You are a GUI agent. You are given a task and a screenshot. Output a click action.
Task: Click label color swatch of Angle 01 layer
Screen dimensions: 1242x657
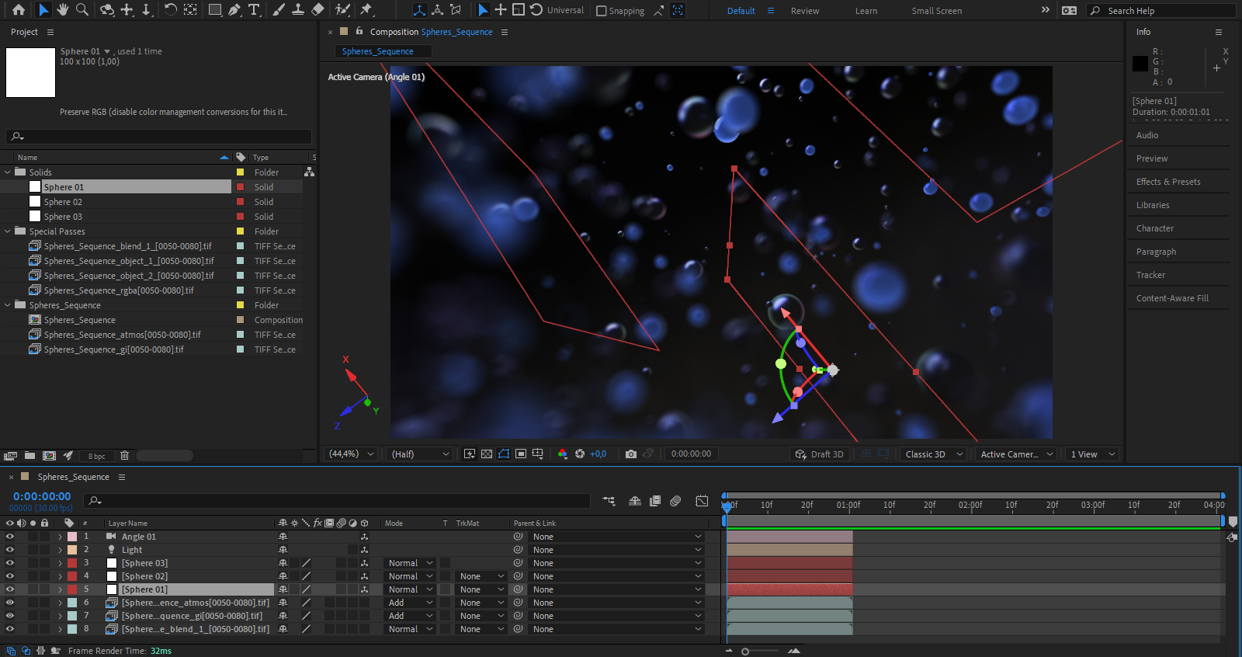coord(72,537)
